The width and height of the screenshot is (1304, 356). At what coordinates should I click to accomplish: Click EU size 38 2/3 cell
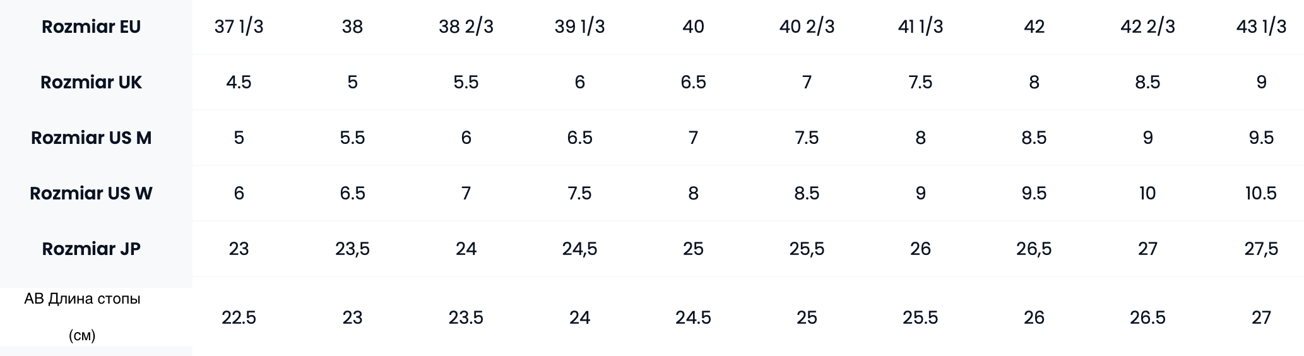pyautogui.click(x=466, y=27)
